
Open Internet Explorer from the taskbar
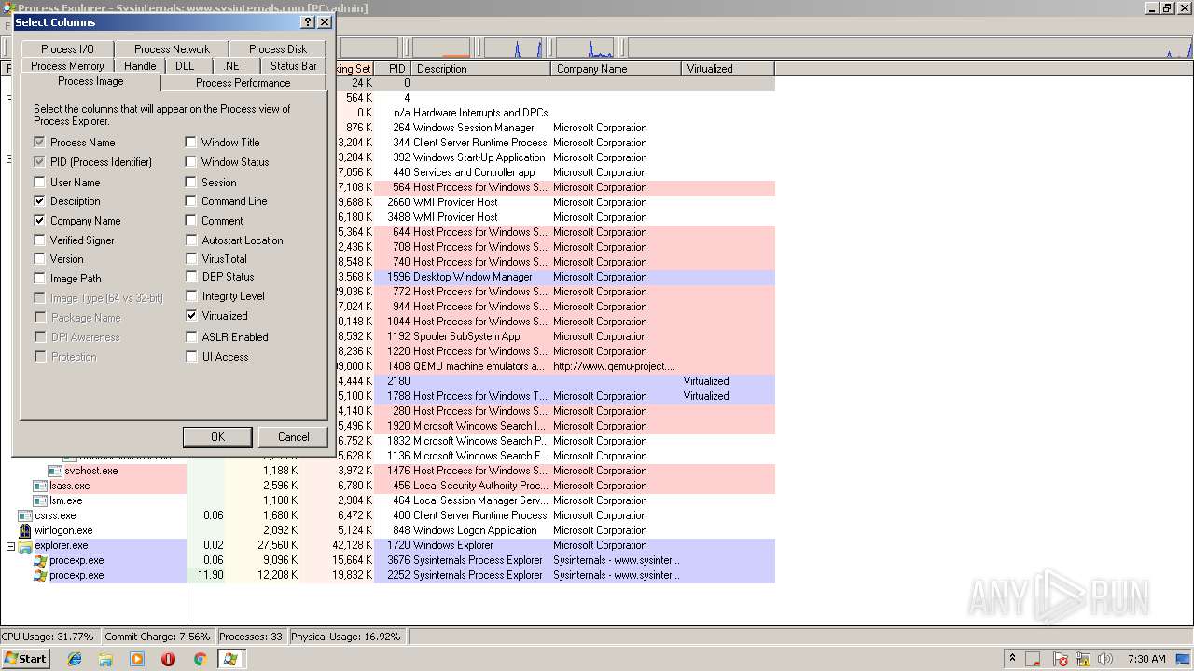pyautogui.click(x=75, y=659)
